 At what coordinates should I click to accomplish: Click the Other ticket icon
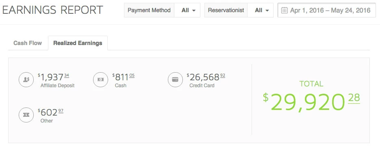[x=26, y=115]
